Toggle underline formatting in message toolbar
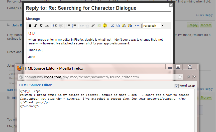Viewport: 216px width, 132px height. 41,26
